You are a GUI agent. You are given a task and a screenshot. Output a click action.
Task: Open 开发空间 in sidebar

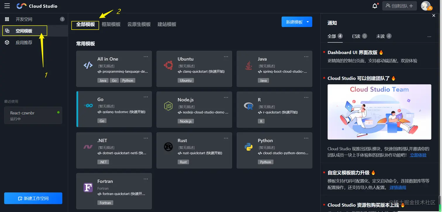coord(34,19)
